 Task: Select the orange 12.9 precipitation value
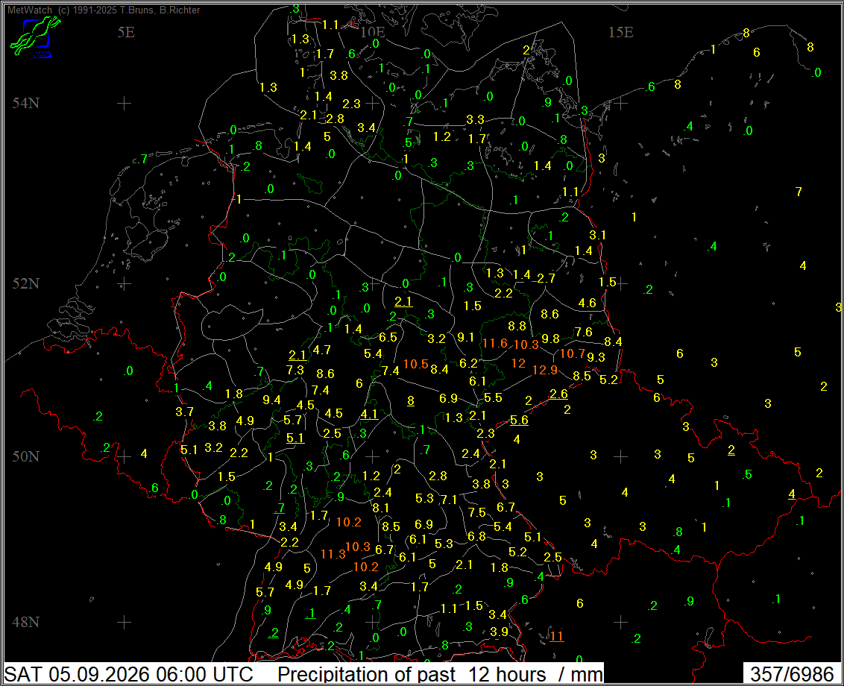[x=544, y=370]
